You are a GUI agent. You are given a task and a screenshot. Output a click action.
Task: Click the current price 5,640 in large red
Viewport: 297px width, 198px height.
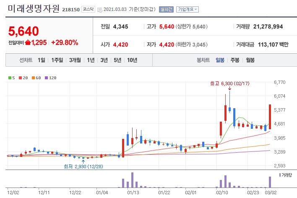pyautogui.click(x=23, y=31)
